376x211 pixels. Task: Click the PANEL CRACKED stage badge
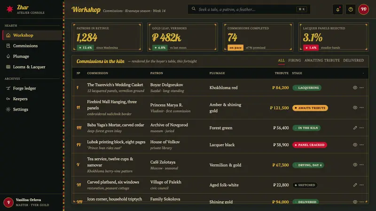(x=310, y=145)
